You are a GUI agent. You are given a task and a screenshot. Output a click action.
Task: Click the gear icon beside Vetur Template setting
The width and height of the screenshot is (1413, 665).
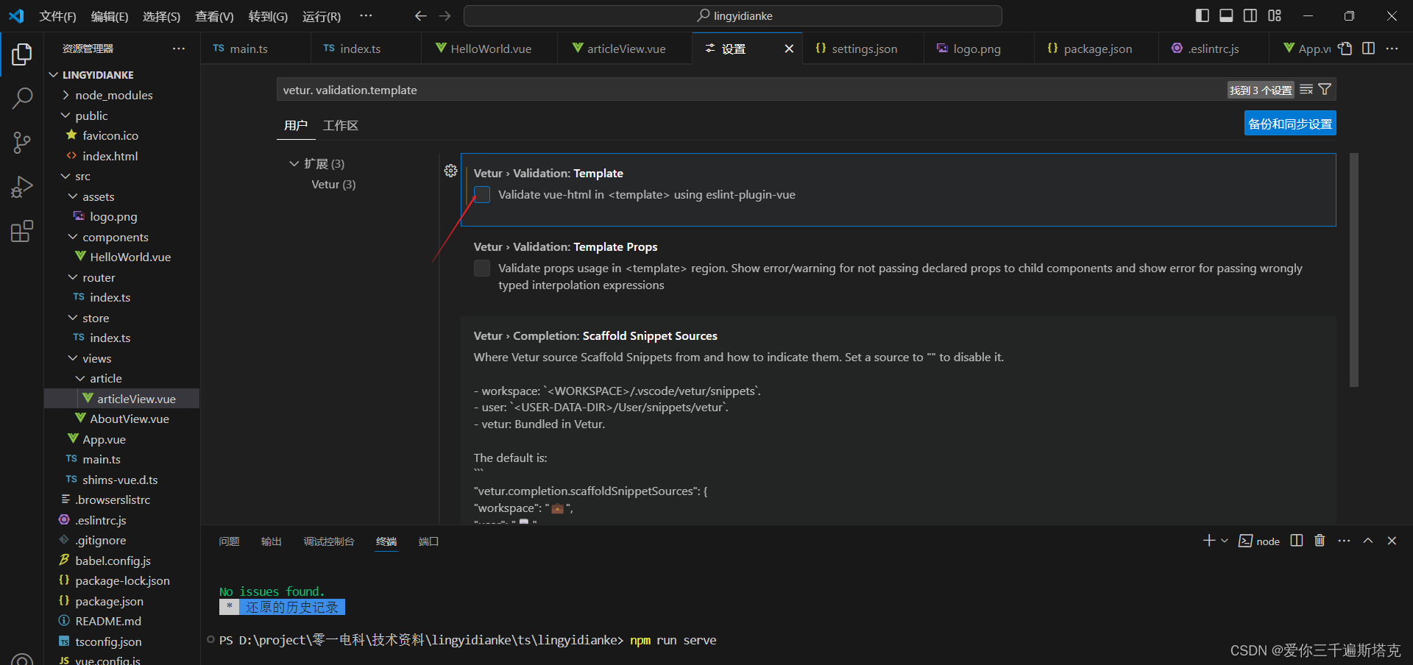(450, 171)
